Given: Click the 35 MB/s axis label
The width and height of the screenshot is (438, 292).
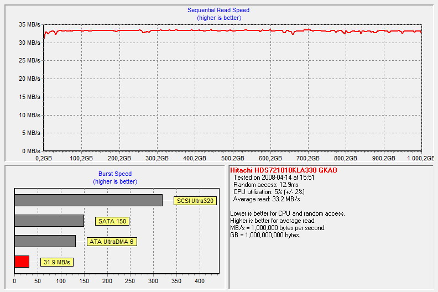Looking at the screenshot, I should [29, 24].
